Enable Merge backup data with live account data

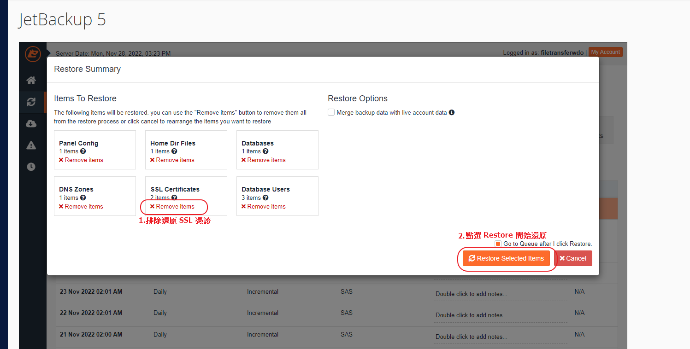click(x=331, y=112)
